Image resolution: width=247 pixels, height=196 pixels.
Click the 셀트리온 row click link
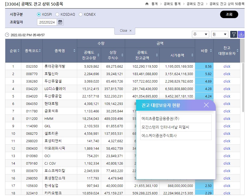click(227, 134)
